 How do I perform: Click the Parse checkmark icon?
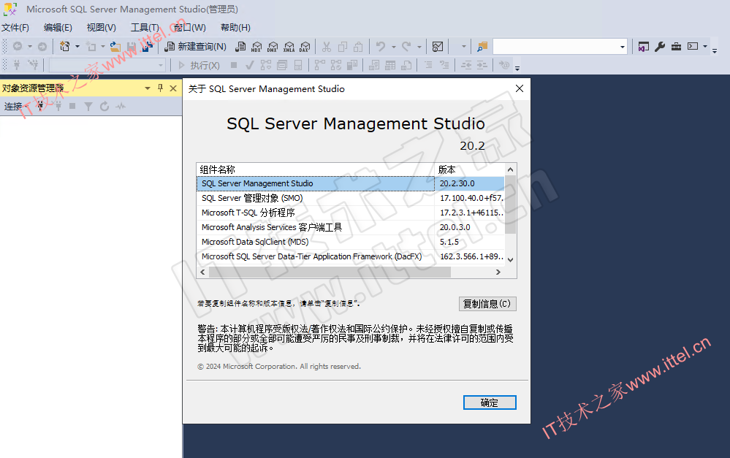point(249,65)
